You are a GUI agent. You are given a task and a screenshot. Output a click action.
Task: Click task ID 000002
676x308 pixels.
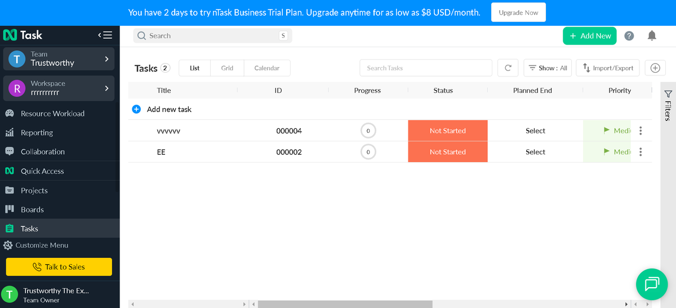tap(289, 152)
